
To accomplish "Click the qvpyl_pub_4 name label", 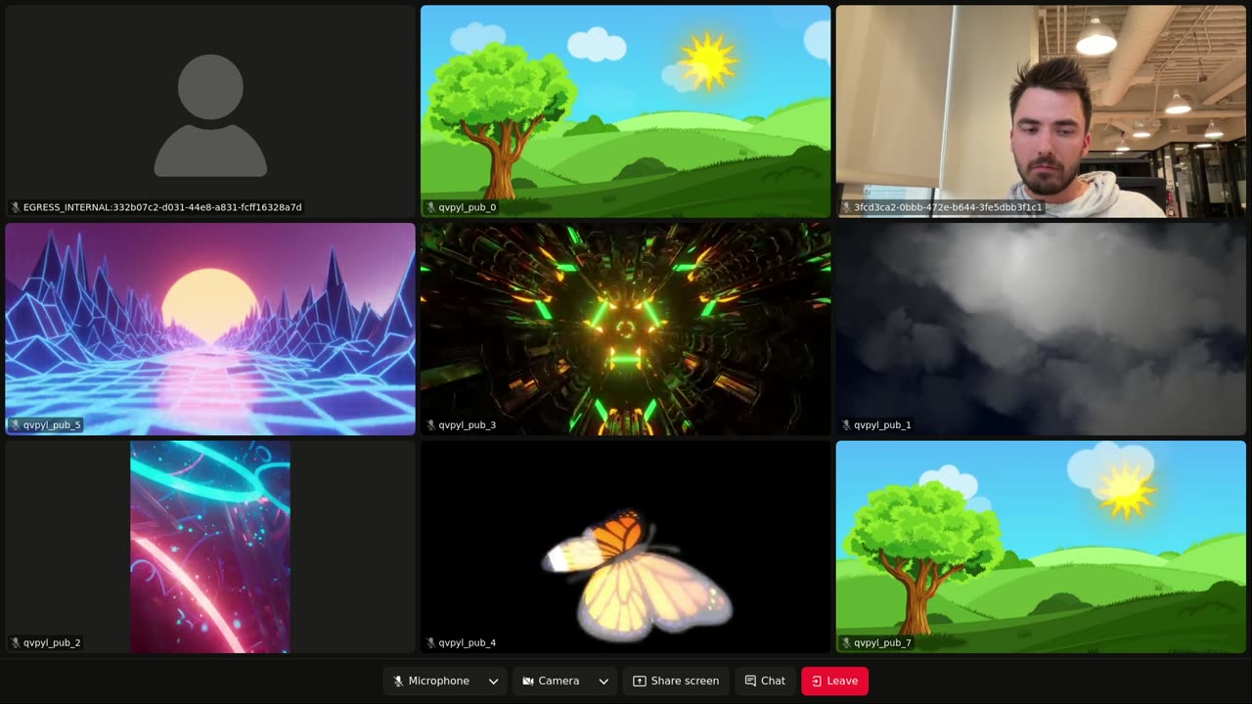I will click(468, 642).
